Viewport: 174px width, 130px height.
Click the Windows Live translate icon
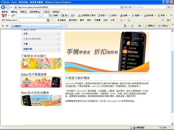click(x=129, y=20)
